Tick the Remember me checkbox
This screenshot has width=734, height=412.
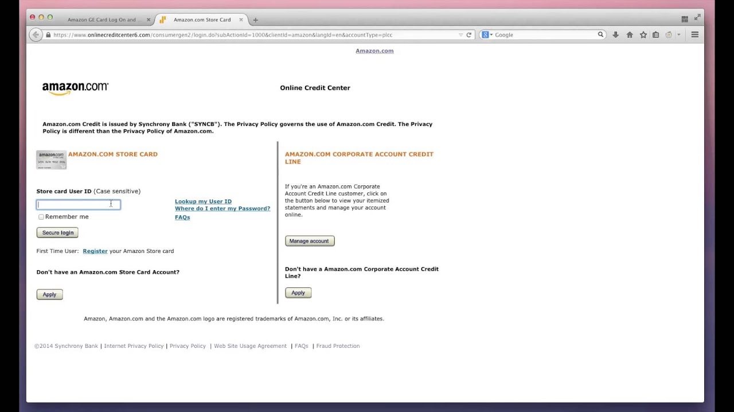(x=41, y=217)
